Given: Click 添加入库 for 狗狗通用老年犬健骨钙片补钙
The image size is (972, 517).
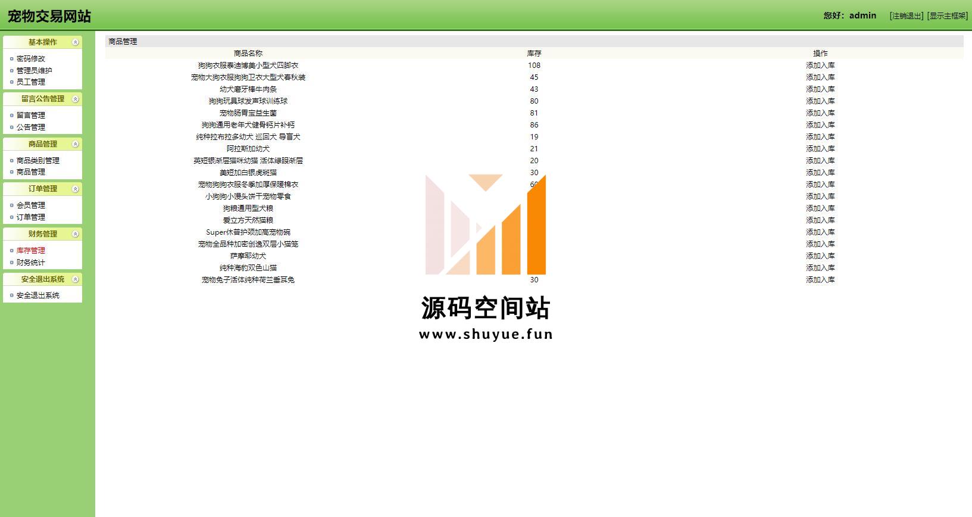Looking at the screenshot, I should pyautogui.click(x=820, y=125).
